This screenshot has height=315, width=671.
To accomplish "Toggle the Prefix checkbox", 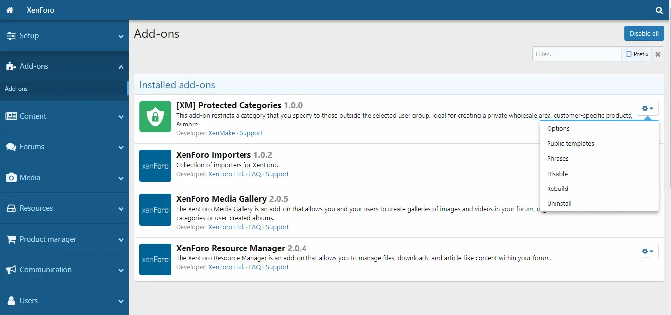I will click(x=629, y=54).
